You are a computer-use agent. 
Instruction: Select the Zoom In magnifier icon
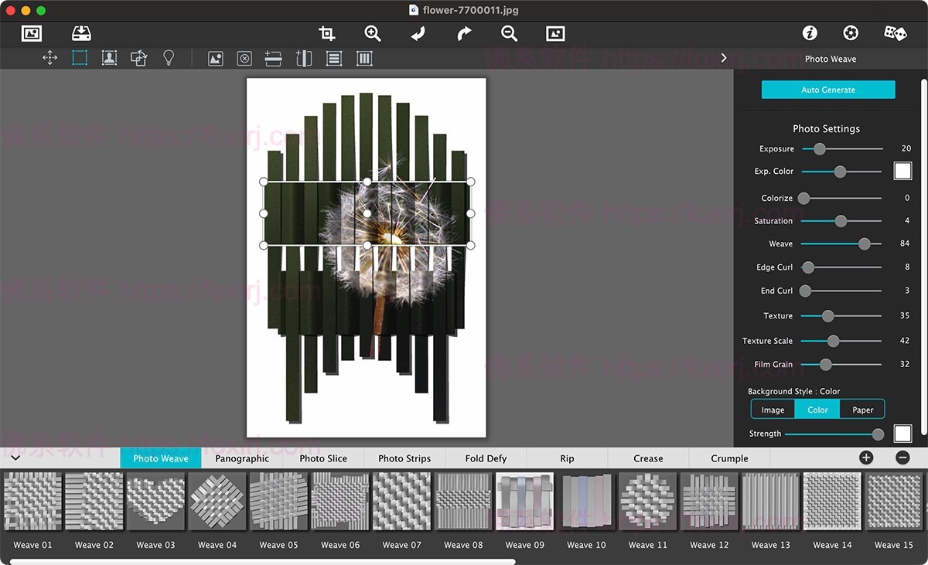coord(372,33)
